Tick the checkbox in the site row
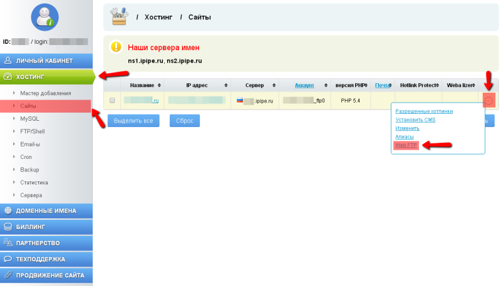The width and height of the screenshot is (501, 286). (112, 100)
